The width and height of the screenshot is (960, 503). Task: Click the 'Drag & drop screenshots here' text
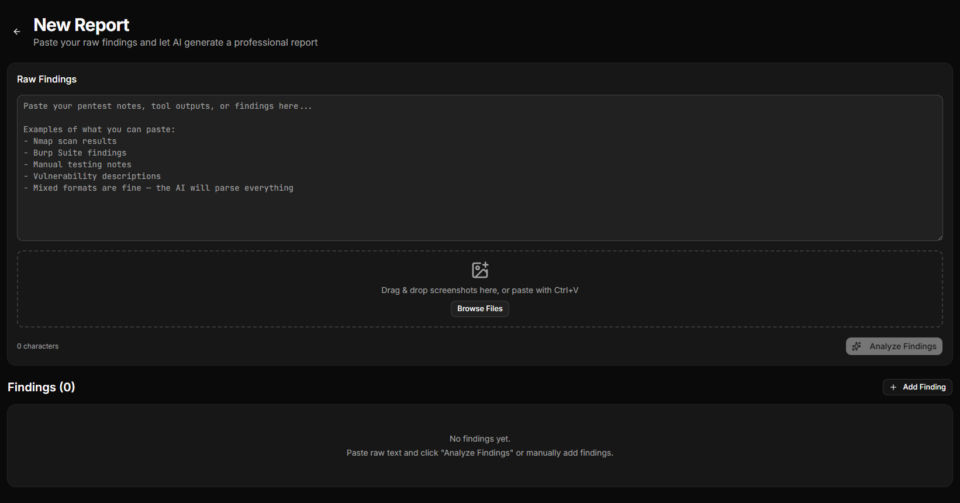click(x=479, y=290)
